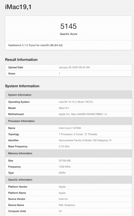134x216 pixels.
Task: Click the Views count value 1
Action: coord(59,73)
